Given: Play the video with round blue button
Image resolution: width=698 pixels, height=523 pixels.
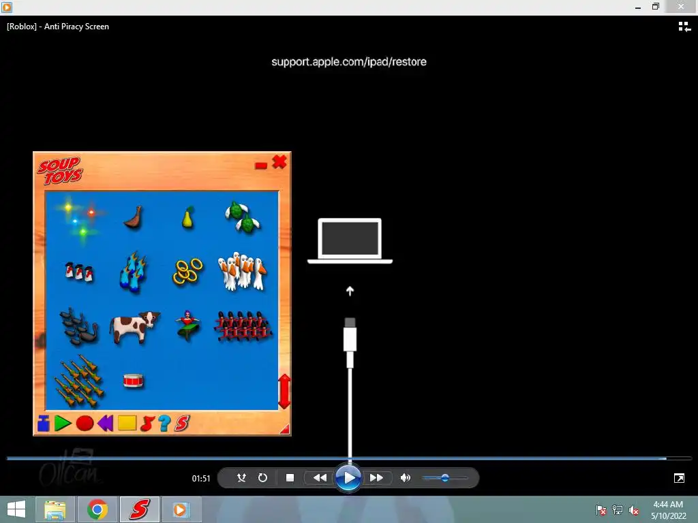Looking at the screenshot, I should click(348, 478).
